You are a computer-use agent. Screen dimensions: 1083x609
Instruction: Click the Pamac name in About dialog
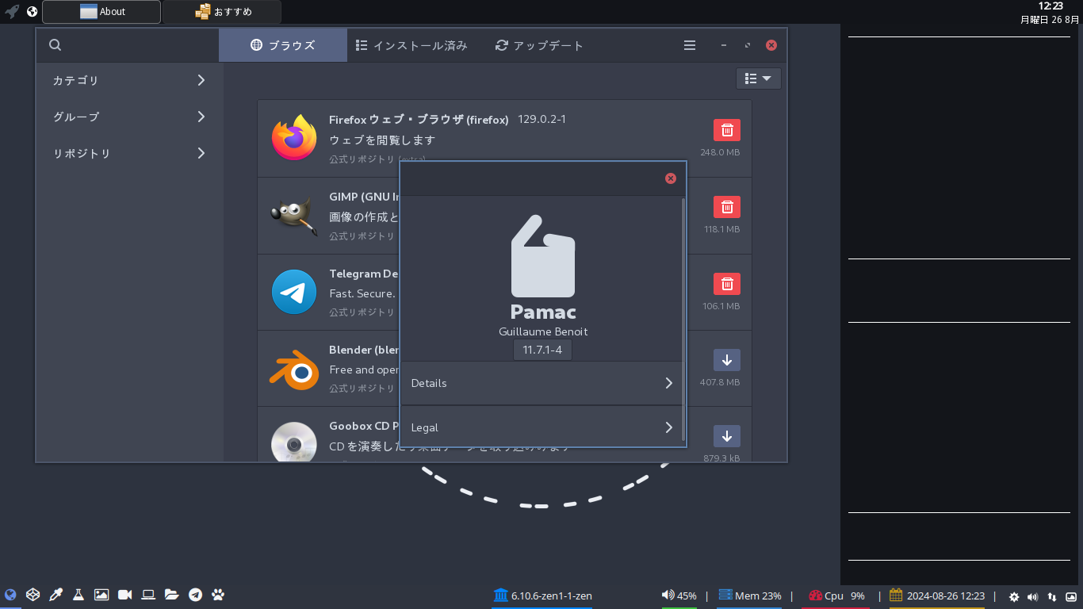tap(543, 312)
